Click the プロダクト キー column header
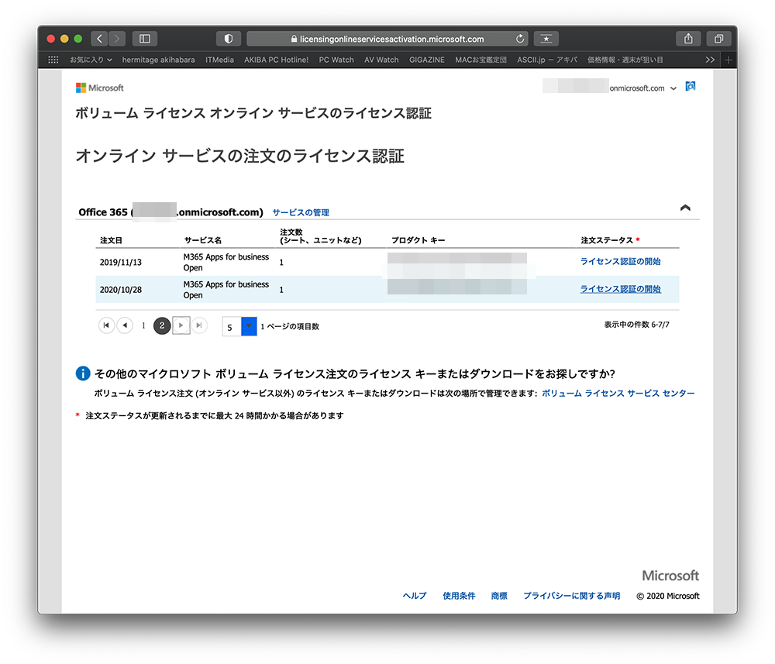The height and width of the screenshot is (664, 775). [x=418, y=240]
